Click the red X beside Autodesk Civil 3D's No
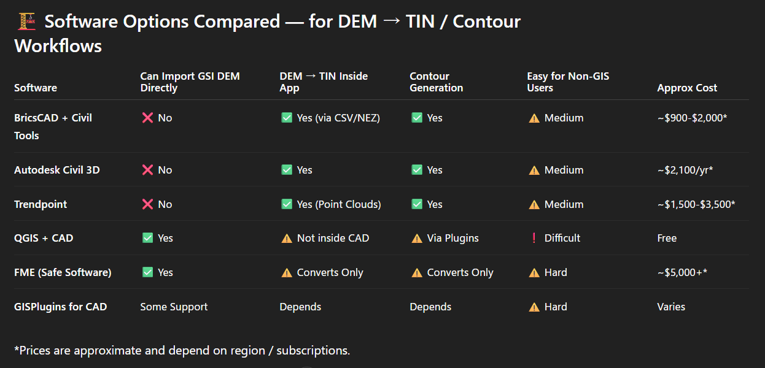Image resolution: width=765 pixels, height=368 pixels. pyautogui.click(x=147, y=170)
